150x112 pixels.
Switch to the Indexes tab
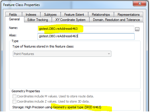click(x=31, y=15)
